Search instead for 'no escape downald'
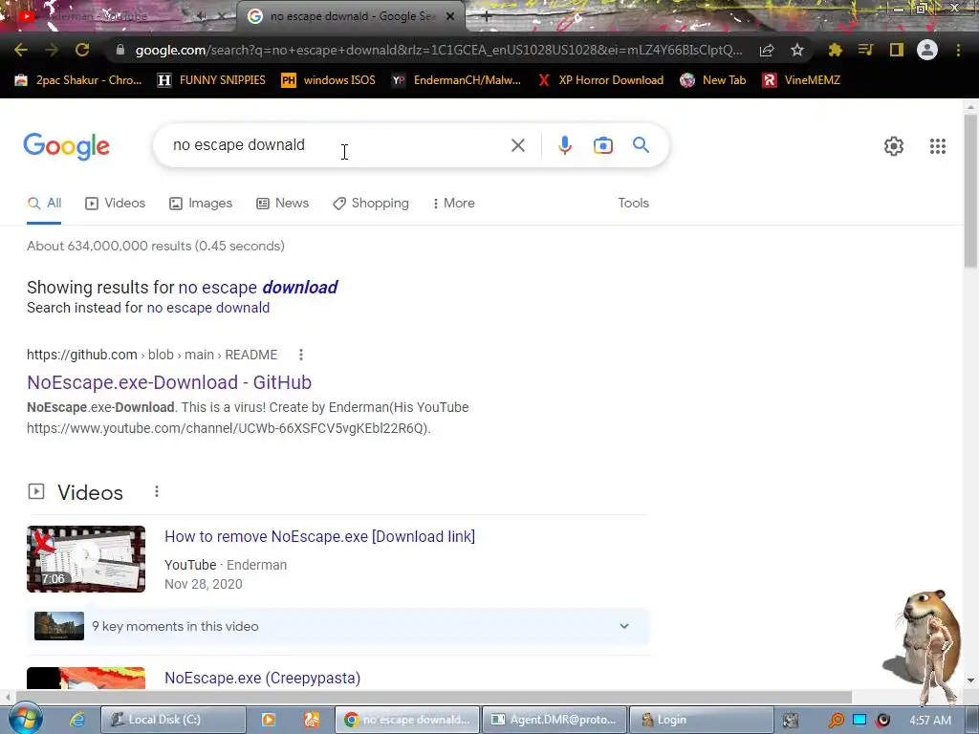This screenshot has width=979, height=734. tap(207, 308)
